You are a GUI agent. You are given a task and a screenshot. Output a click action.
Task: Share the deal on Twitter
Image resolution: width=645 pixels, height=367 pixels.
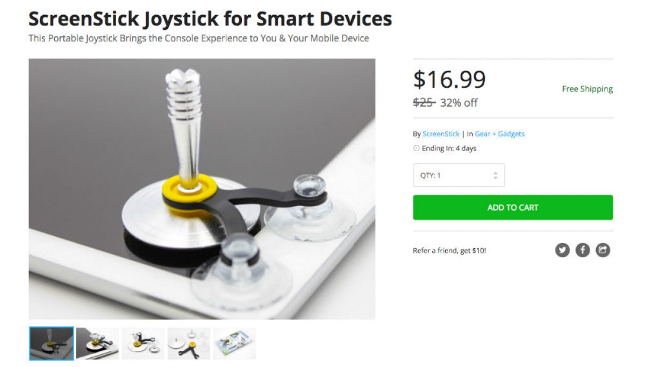click(x=562, y=250)
